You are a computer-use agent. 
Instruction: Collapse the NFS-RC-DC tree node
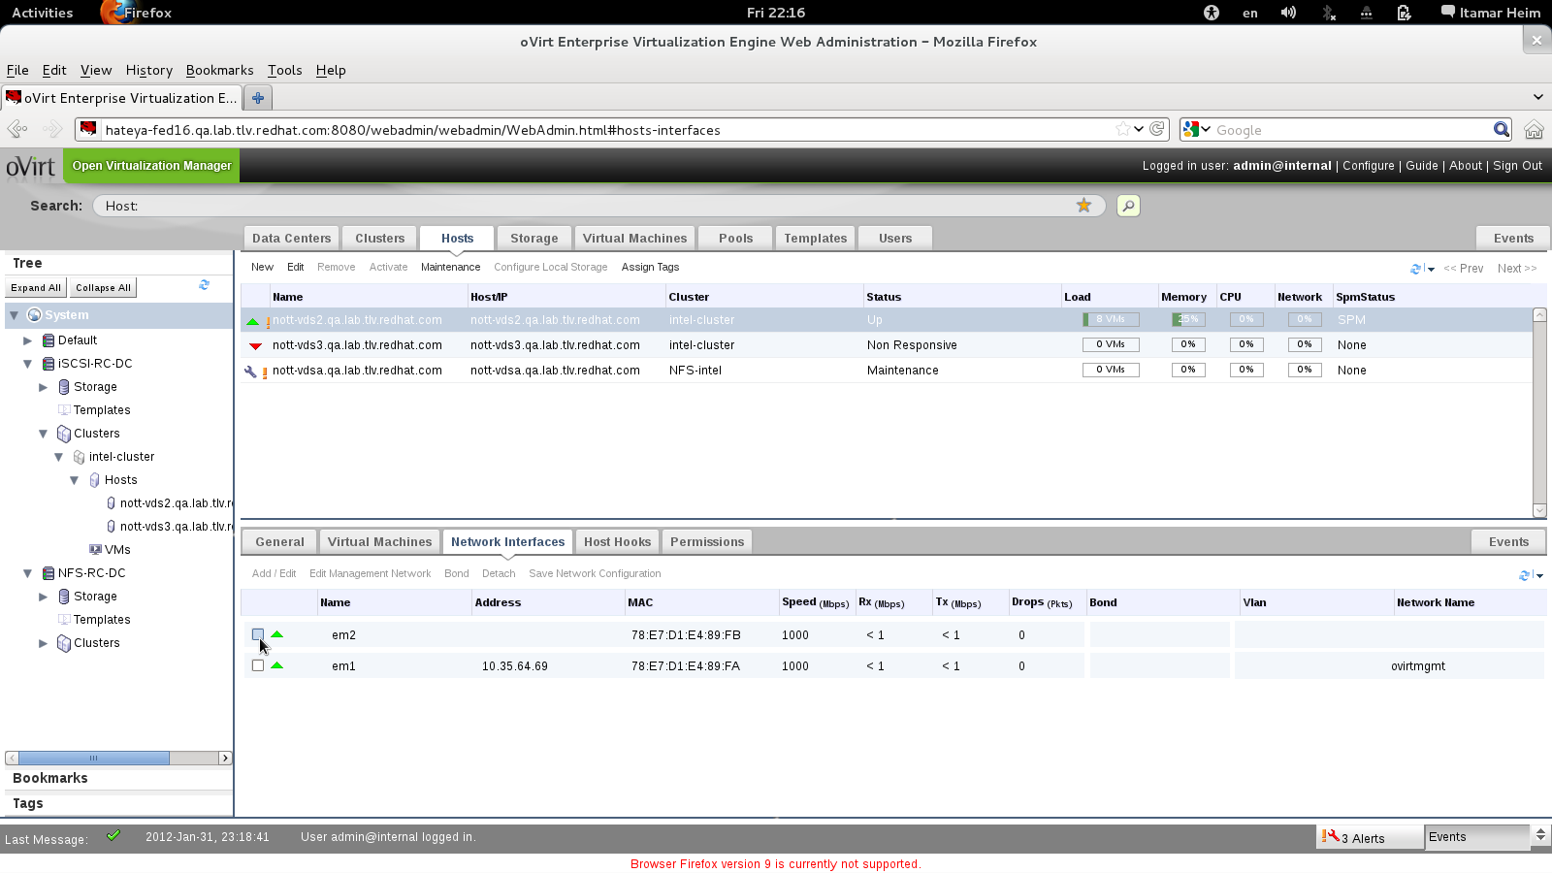tap(28, 573)
